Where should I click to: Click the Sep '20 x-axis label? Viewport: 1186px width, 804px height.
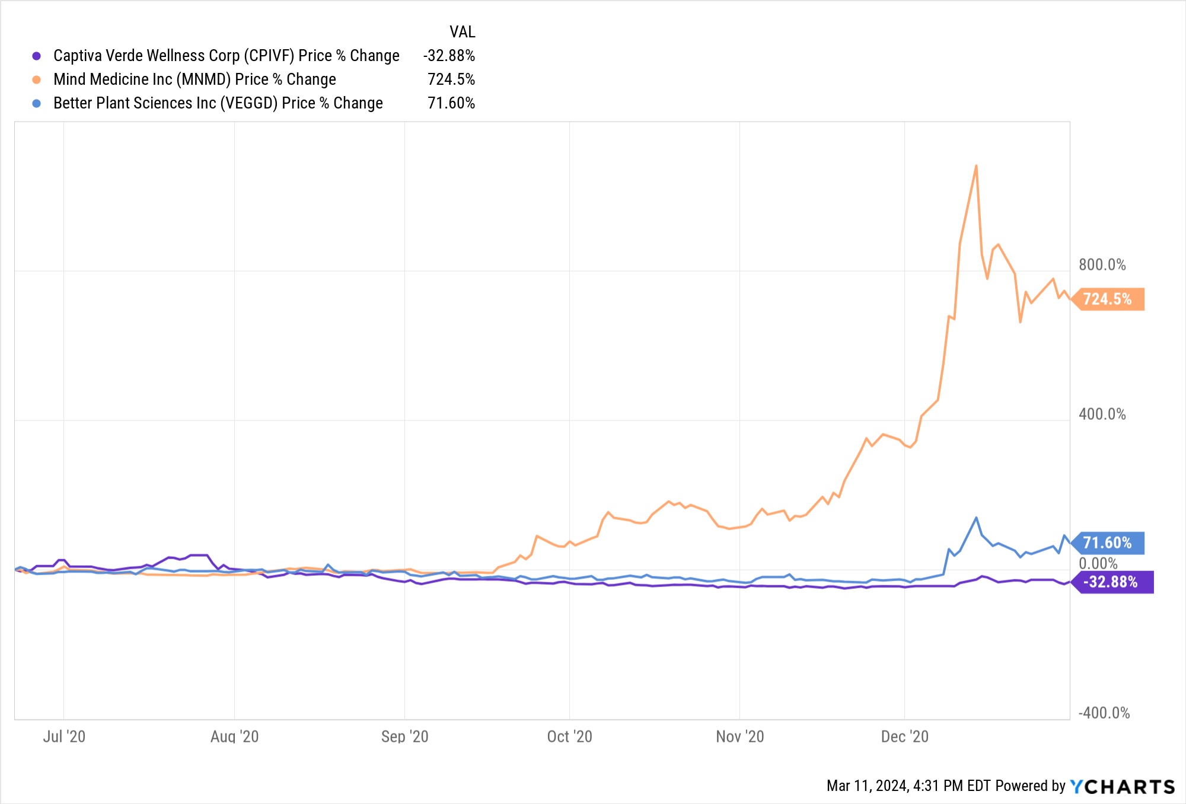tap(404, 736)
